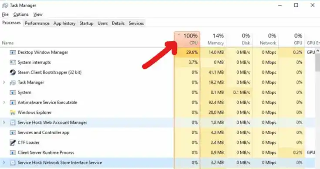Click the Windows Explorer folder icon
The width and height of the screenshot is (320, 169).
pos(13,112)
